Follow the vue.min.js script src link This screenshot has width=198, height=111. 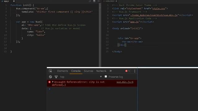154,15
